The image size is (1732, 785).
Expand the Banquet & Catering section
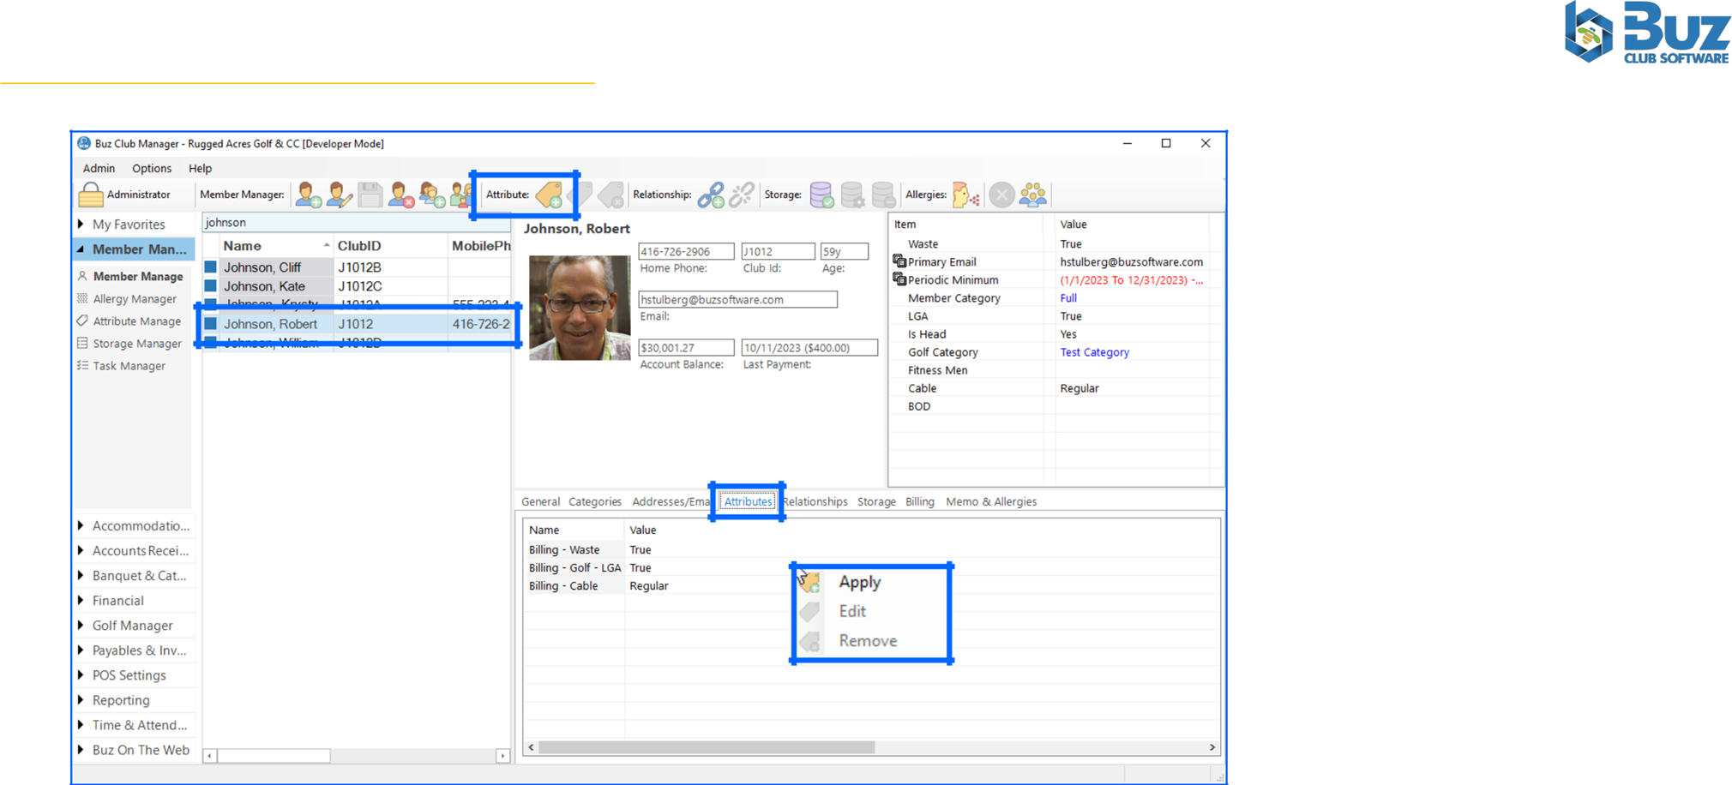(x=81, y=576)
